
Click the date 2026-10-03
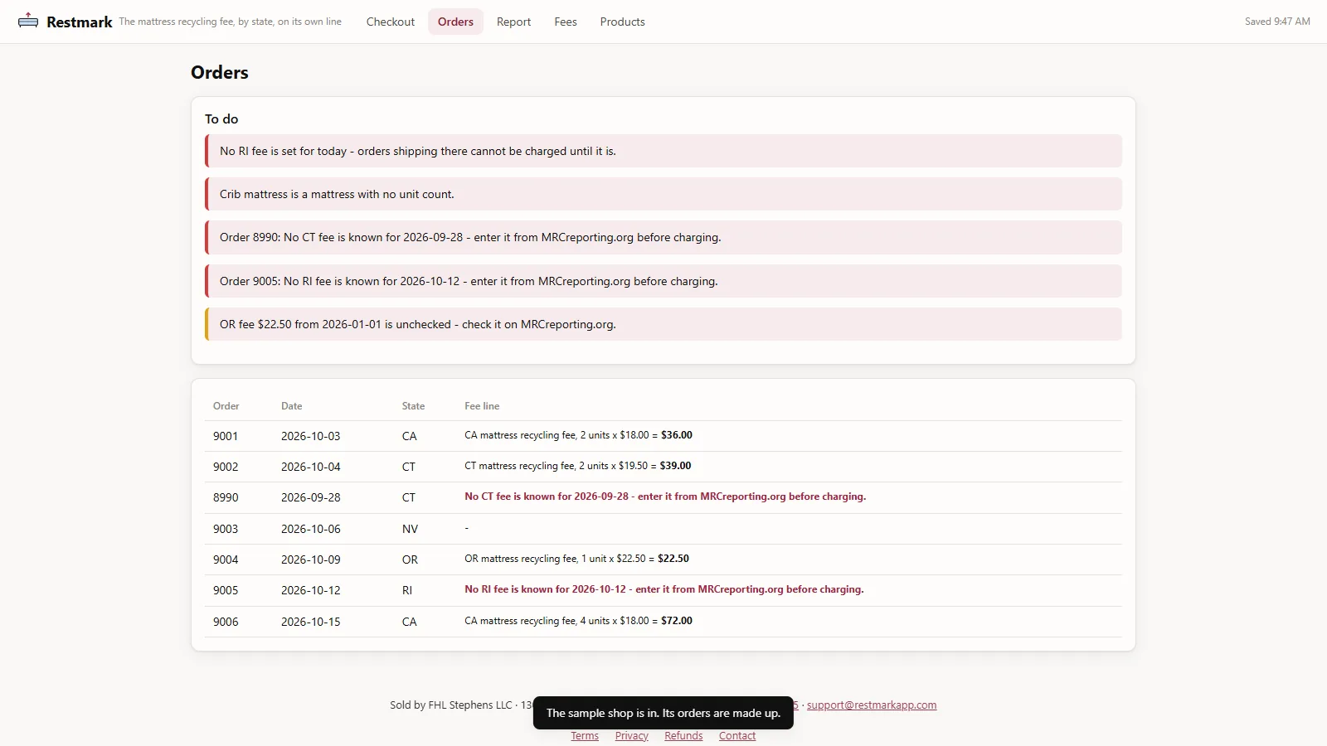pyautogui.click(x=311, y=436)
